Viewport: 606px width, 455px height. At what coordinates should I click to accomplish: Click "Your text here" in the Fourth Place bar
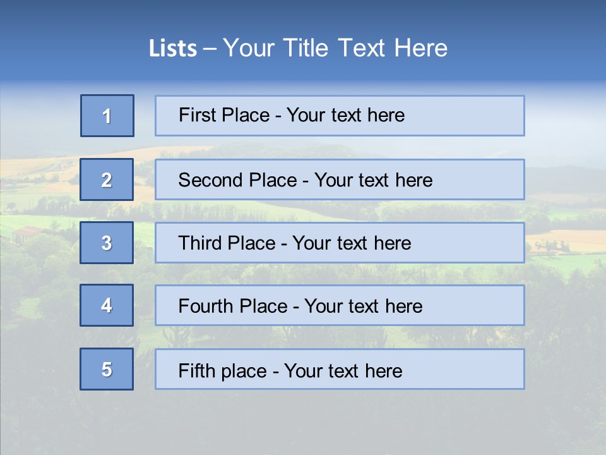363,306
